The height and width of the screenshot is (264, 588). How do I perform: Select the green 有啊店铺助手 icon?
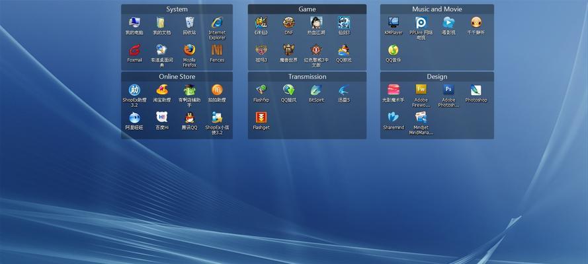coord(189,90)
